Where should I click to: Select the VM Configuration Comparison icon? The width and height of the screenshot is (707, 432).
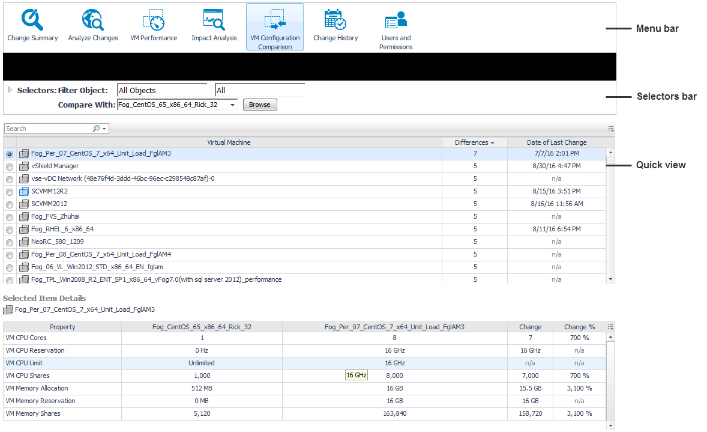pyautogui.click(x=275, y=21)
